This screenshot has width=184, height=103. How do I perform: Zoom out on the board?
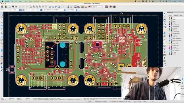pyautogui.click(x=37, y=7)
